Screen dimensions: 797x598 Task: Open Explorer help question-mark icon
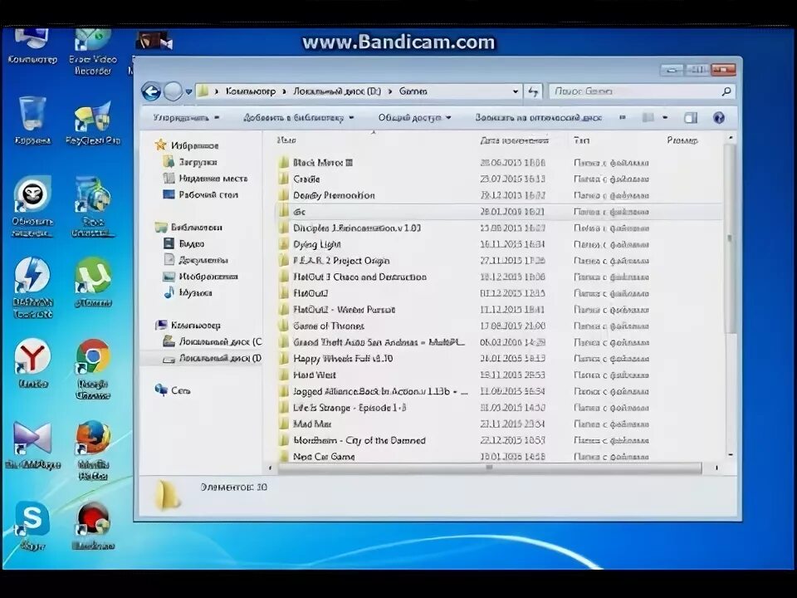pyautogui.click(x=719, y=118)
